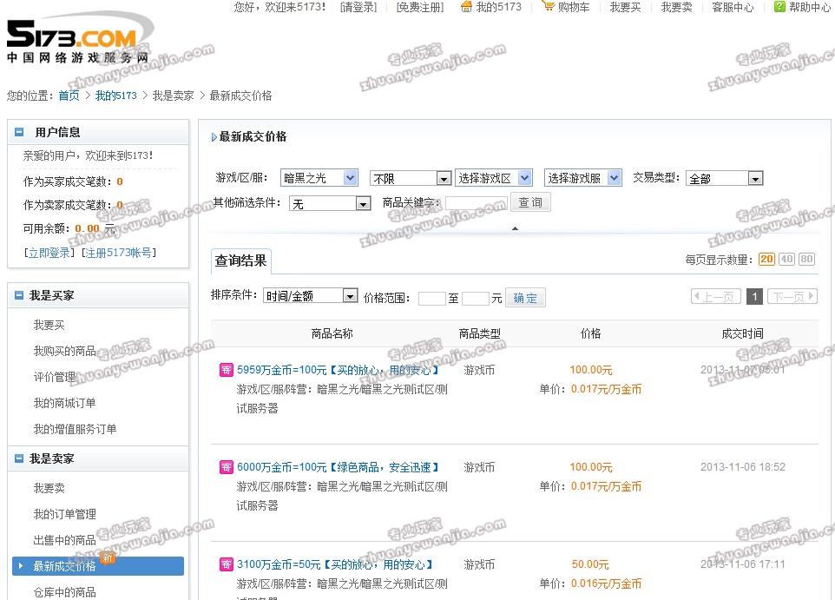Show 20 items per page
835x600 pixels.
pyautogui.click(x=766, y=259)
